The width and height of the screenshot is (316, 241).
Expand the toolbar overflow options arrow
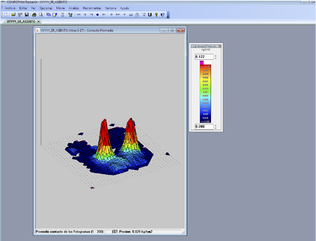168,16
